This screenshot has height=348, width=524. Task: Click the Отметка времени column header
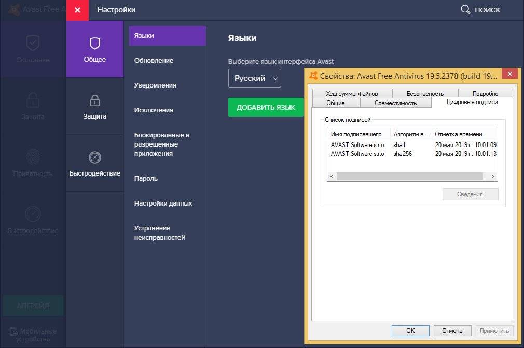(464, 134)
